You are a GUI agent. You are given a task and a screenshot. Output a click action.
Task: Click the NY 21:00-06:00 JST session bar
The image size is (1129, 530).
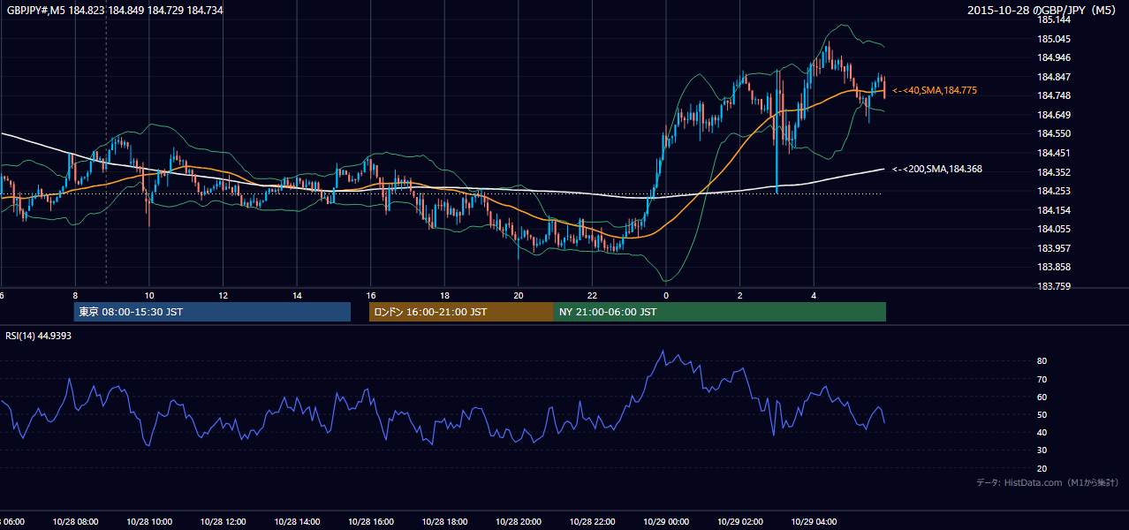[x=720, y=312]
